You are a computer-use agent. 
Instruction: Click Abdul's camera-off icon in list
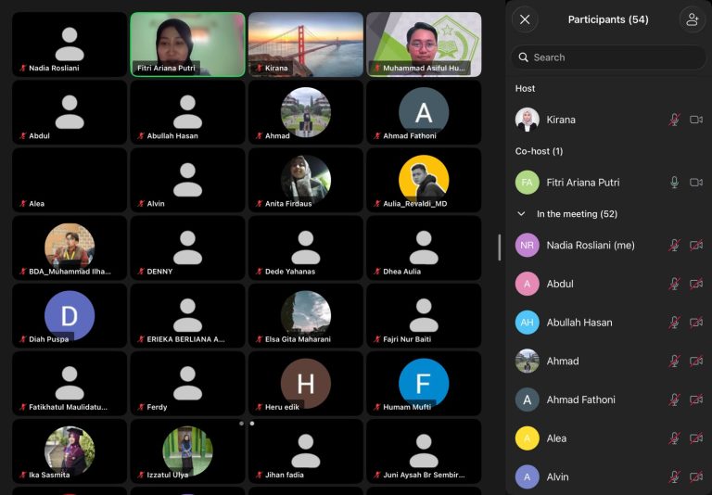pos(696,284)
